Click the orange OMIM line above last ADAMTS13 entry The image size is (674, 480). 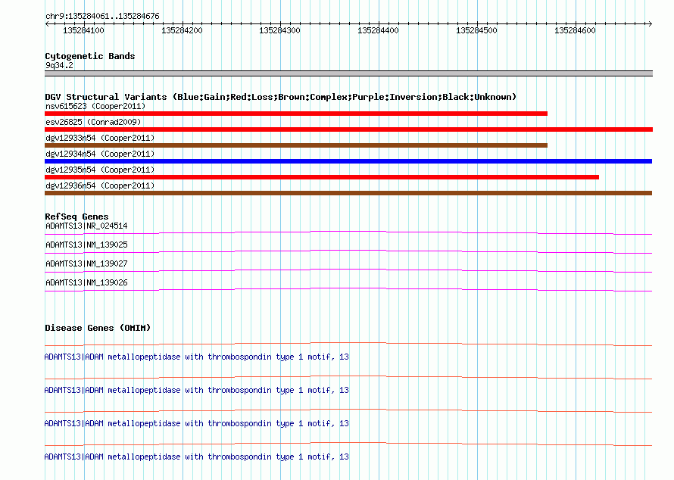348,444
